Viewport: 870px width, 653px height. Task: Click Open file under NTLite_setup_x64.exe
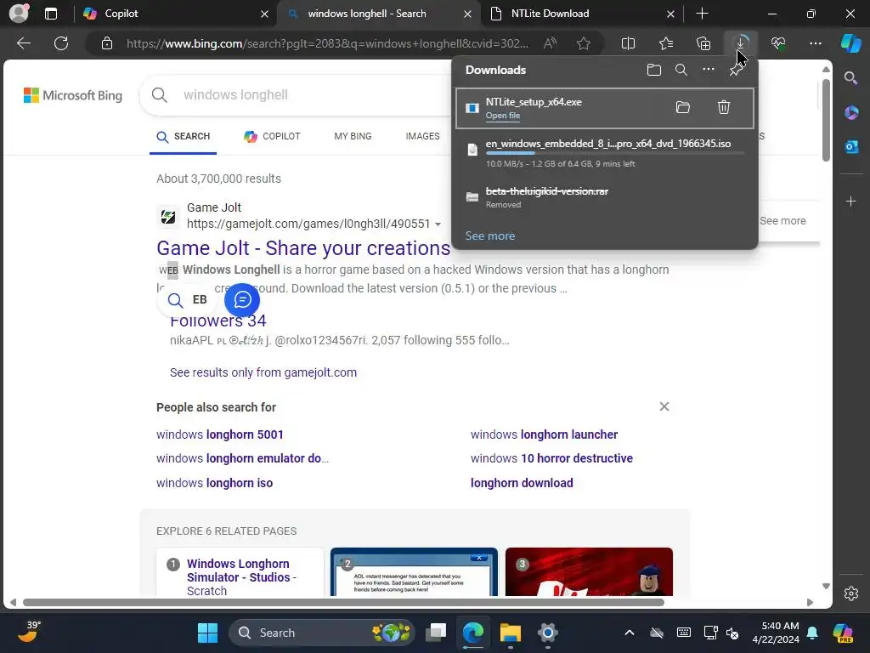(x=503, y=116)
